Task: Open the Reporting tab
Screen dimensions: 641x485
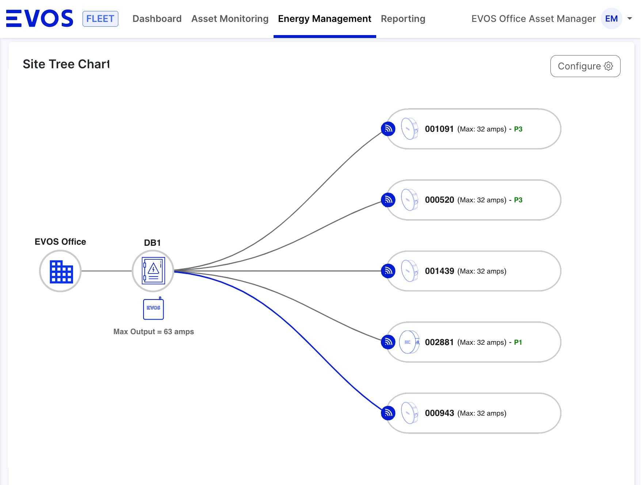Action: click(x=403, y=19)
